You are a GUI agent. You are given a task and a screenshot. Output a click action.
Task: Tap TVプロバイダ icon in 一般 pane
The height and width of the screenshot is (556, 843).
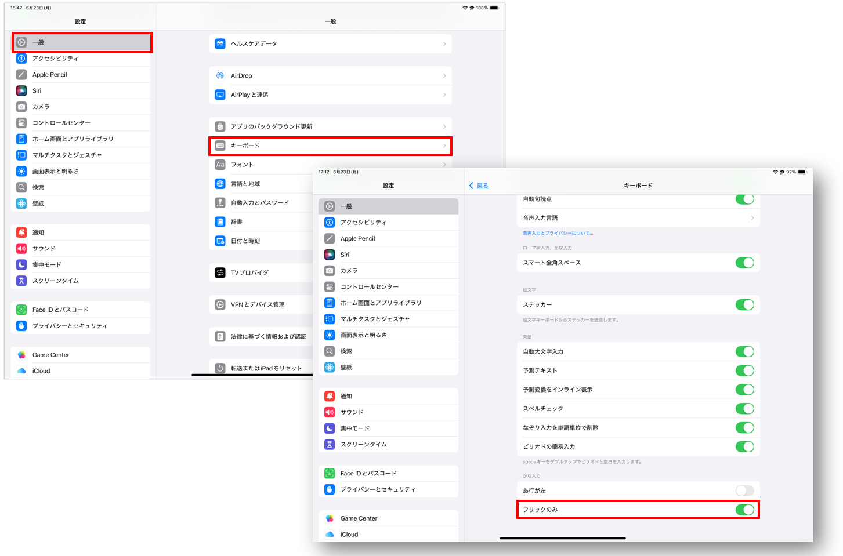coord(220,272)
